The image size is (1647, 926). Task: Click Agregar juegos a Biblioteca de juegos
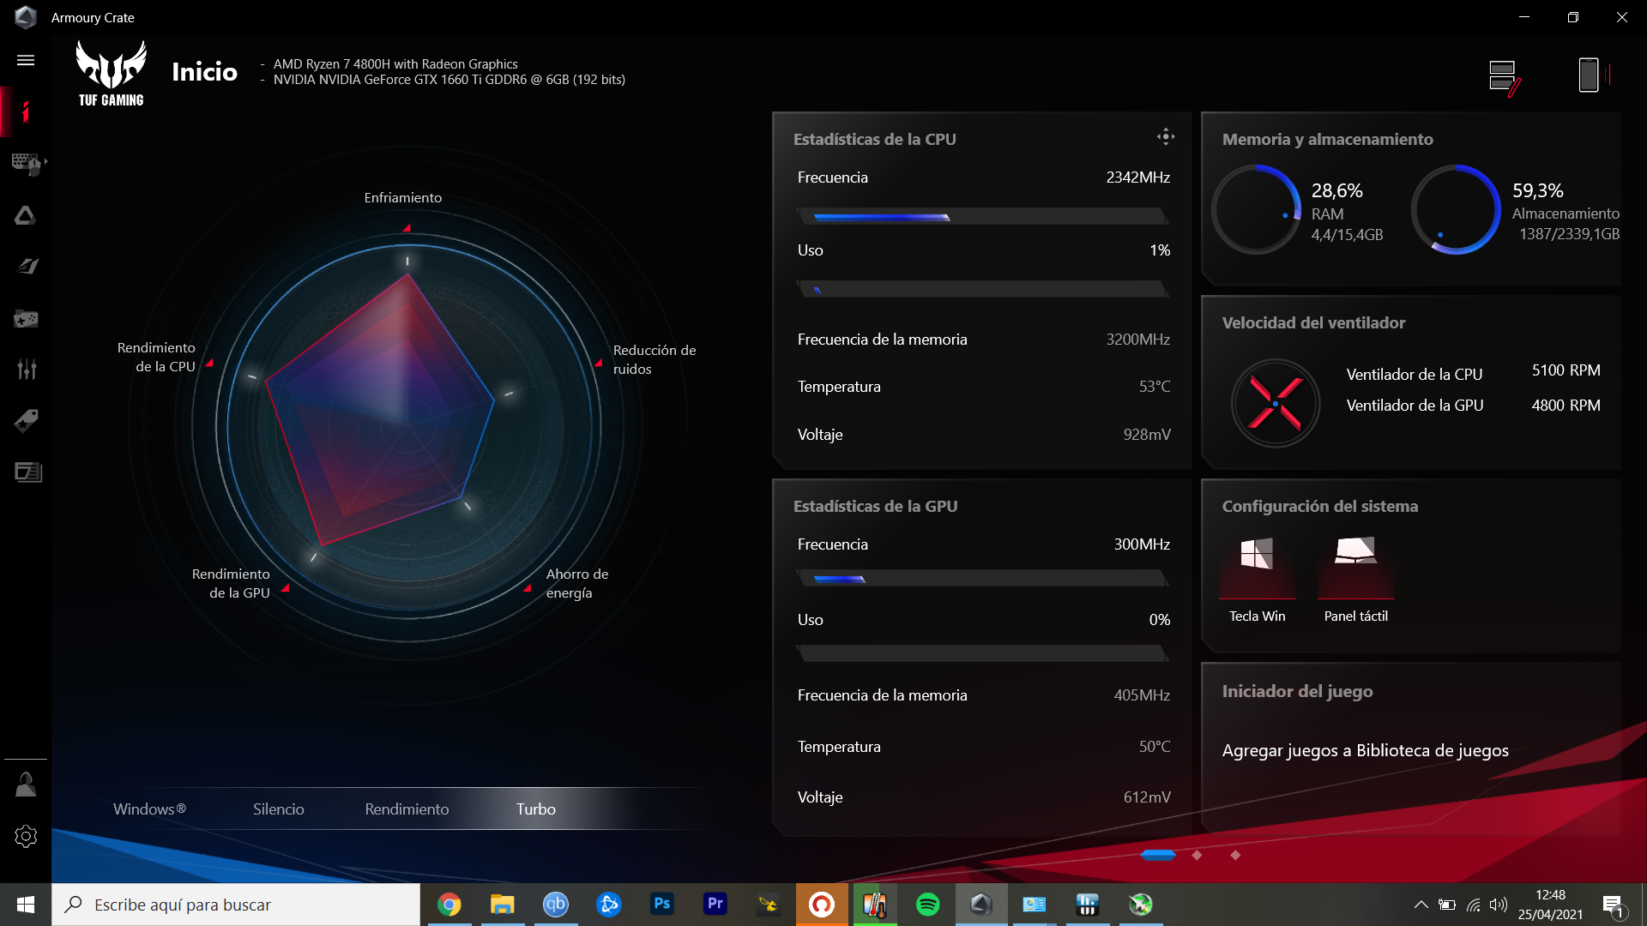1365,750
